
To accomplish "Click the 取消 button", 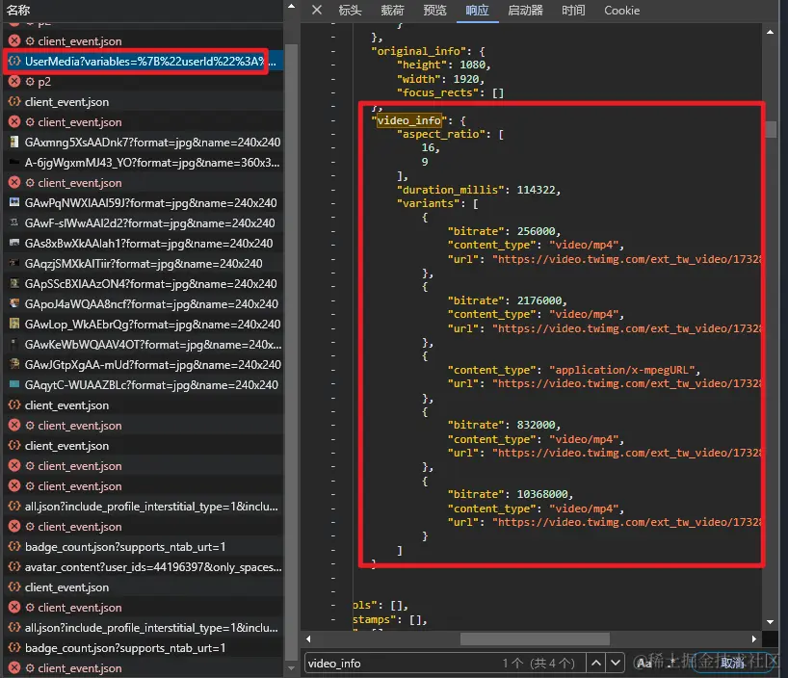I will point(732,664).
